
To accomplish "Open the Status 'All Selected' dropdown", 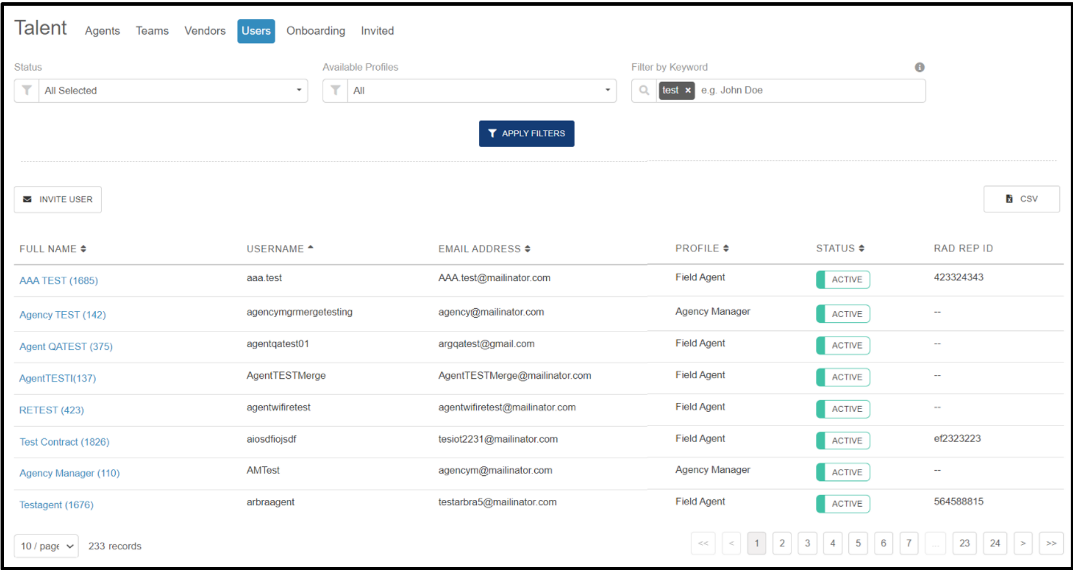I will 173,91.
